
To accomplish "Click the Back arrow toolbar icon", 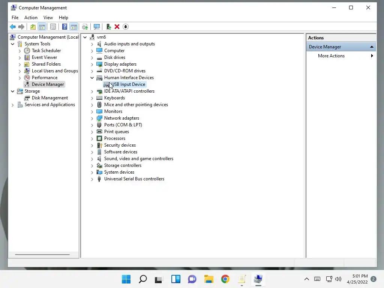I will click(x=13, y=27).
